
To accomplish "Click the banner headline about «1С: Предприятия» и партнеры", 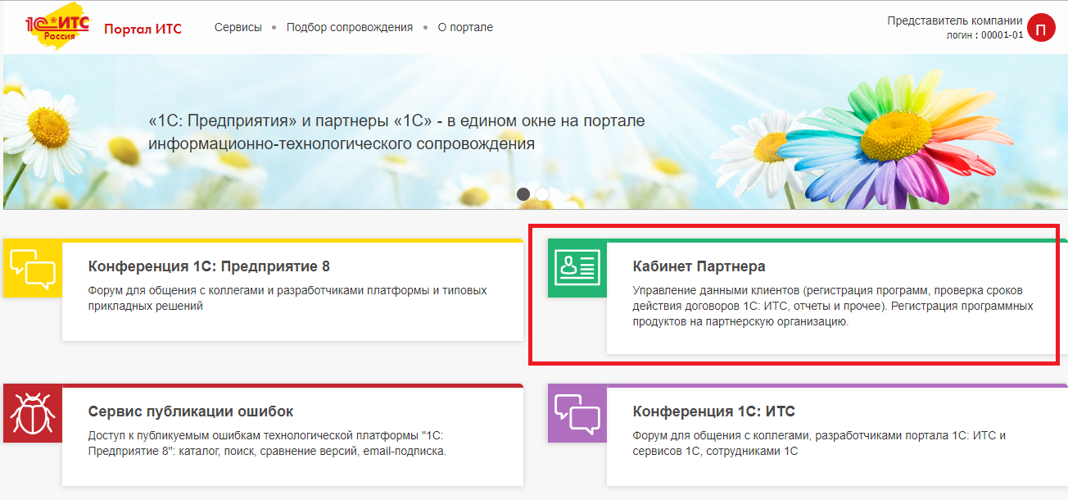I will [397, 133].
